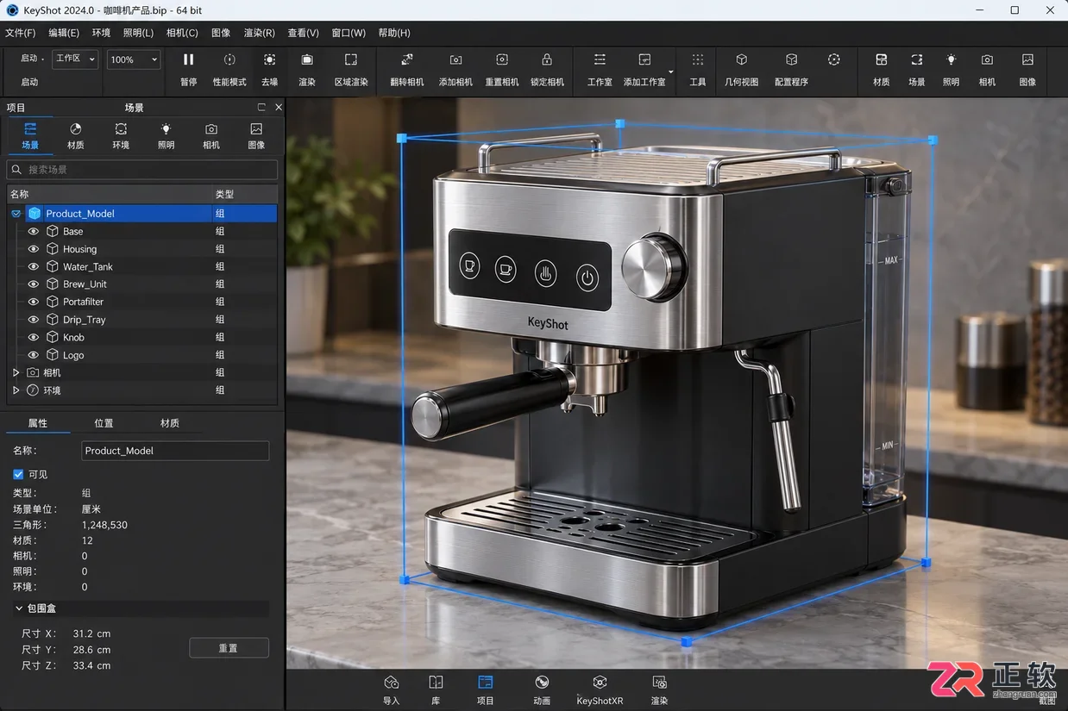
Task: Collapse the Product_Model tree group
Action: (x=16, y=214)
